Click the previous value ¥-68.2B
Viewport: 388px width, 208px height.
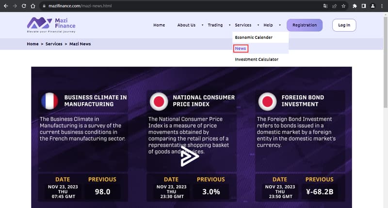pos(320,191)
